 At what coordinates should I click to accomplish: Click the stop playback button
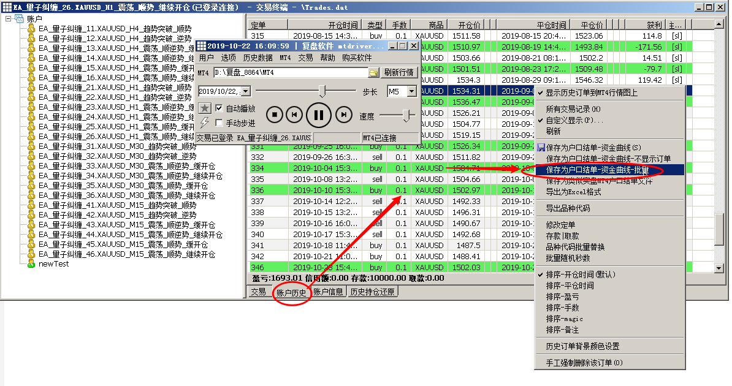point(275,115)
